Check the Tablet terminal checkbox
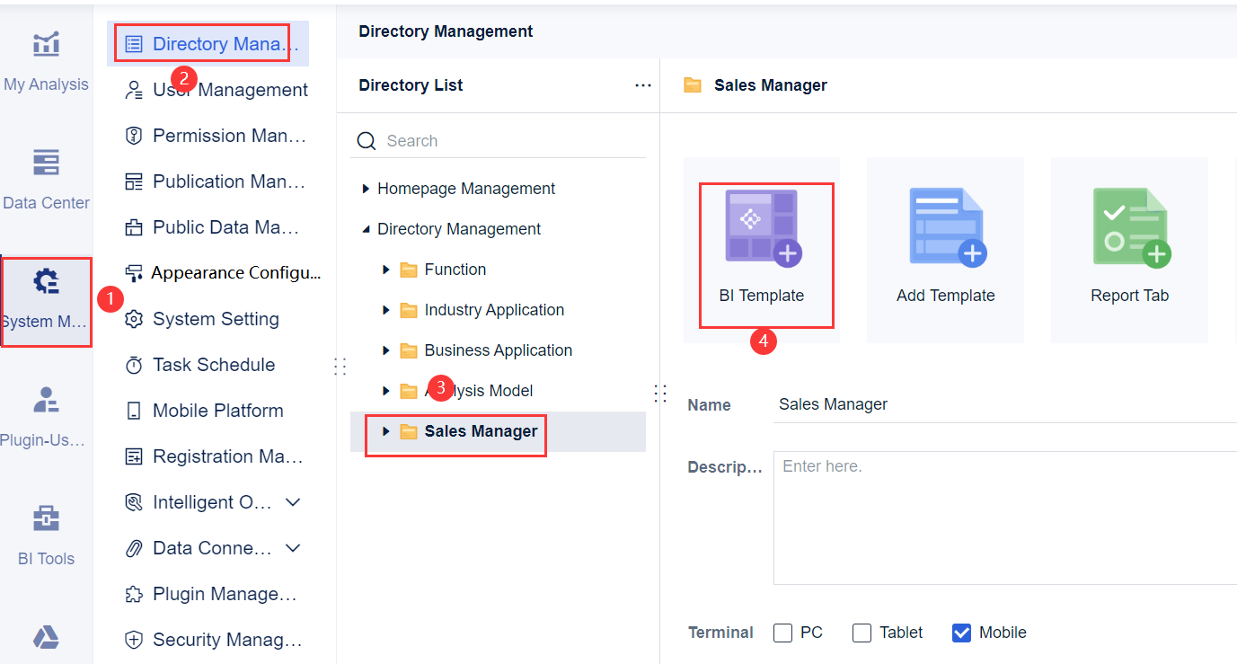This screenshot has height=664, width=1237. coord(861,633)
